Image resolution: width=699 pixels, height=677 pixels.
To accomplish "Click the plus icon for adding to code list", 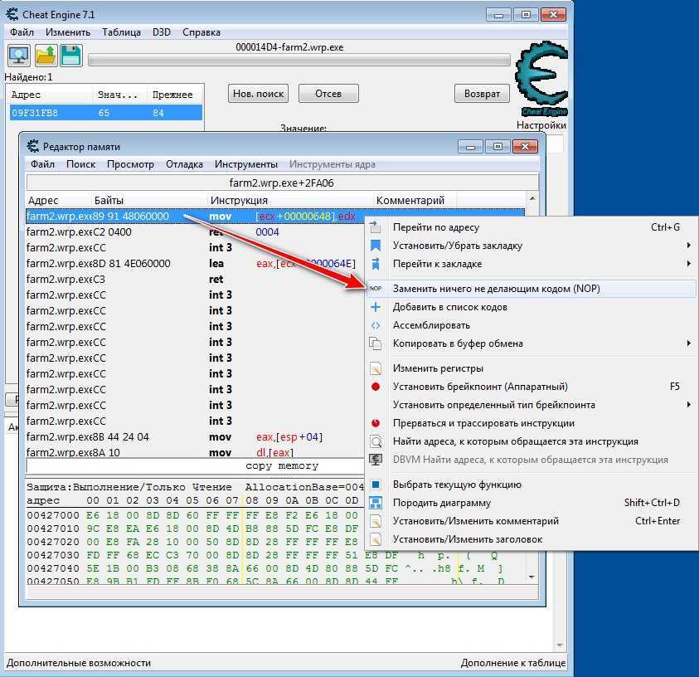I will (376, 307).
